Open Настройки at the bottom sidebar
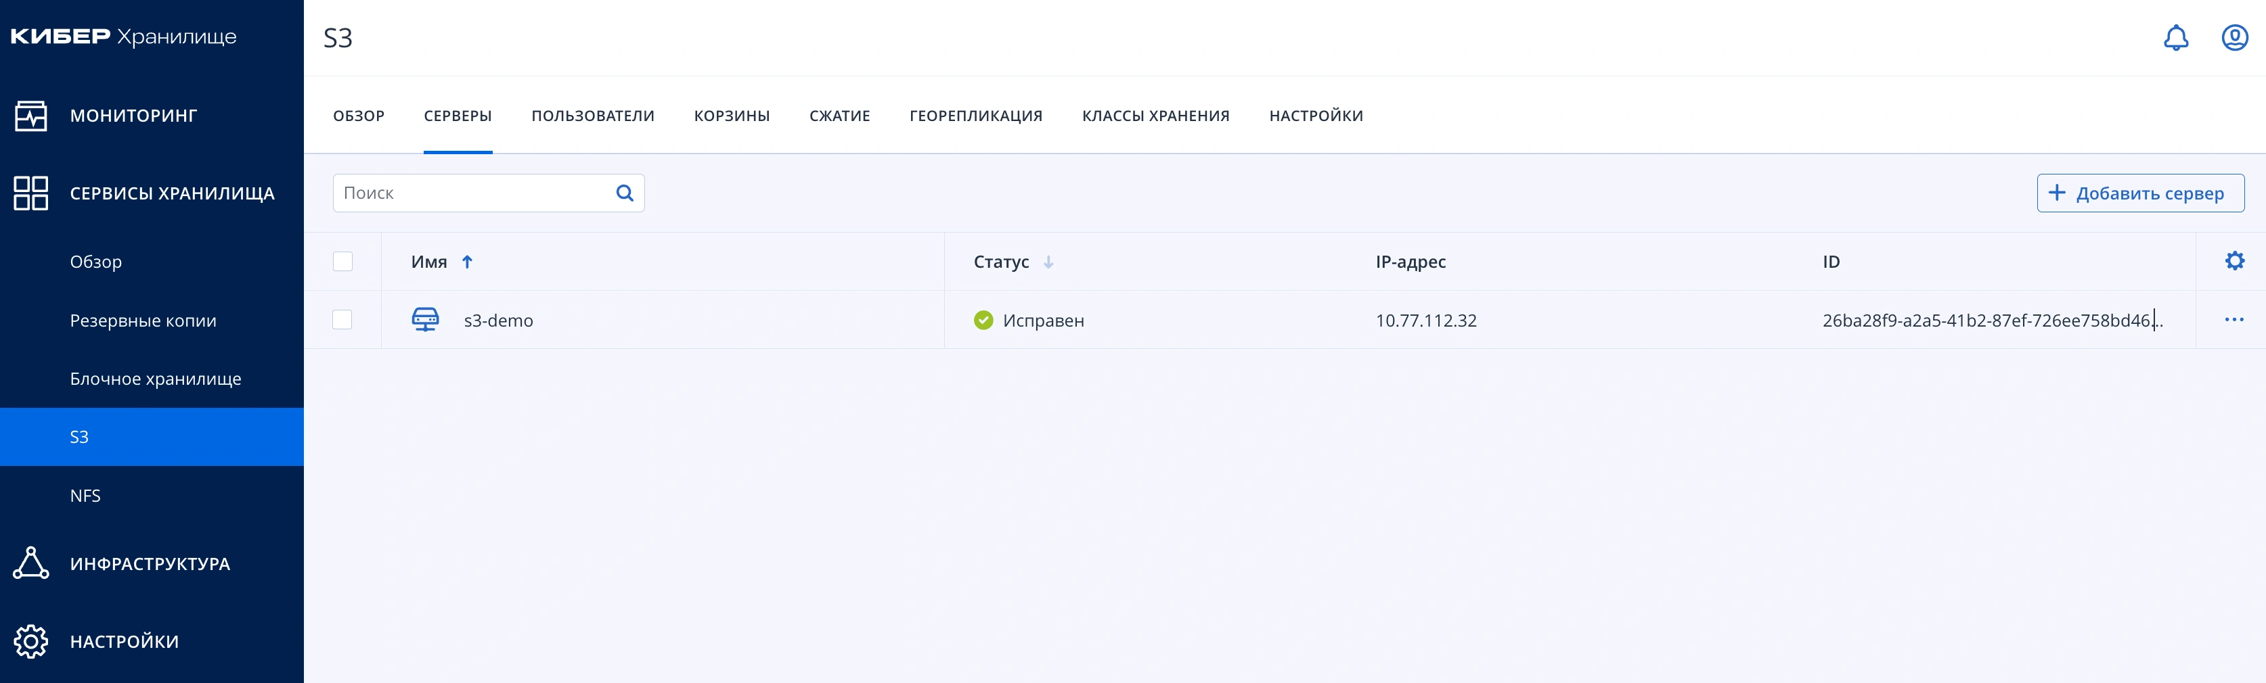Screen dimensions: 2266x683 [x=123, y=641]
